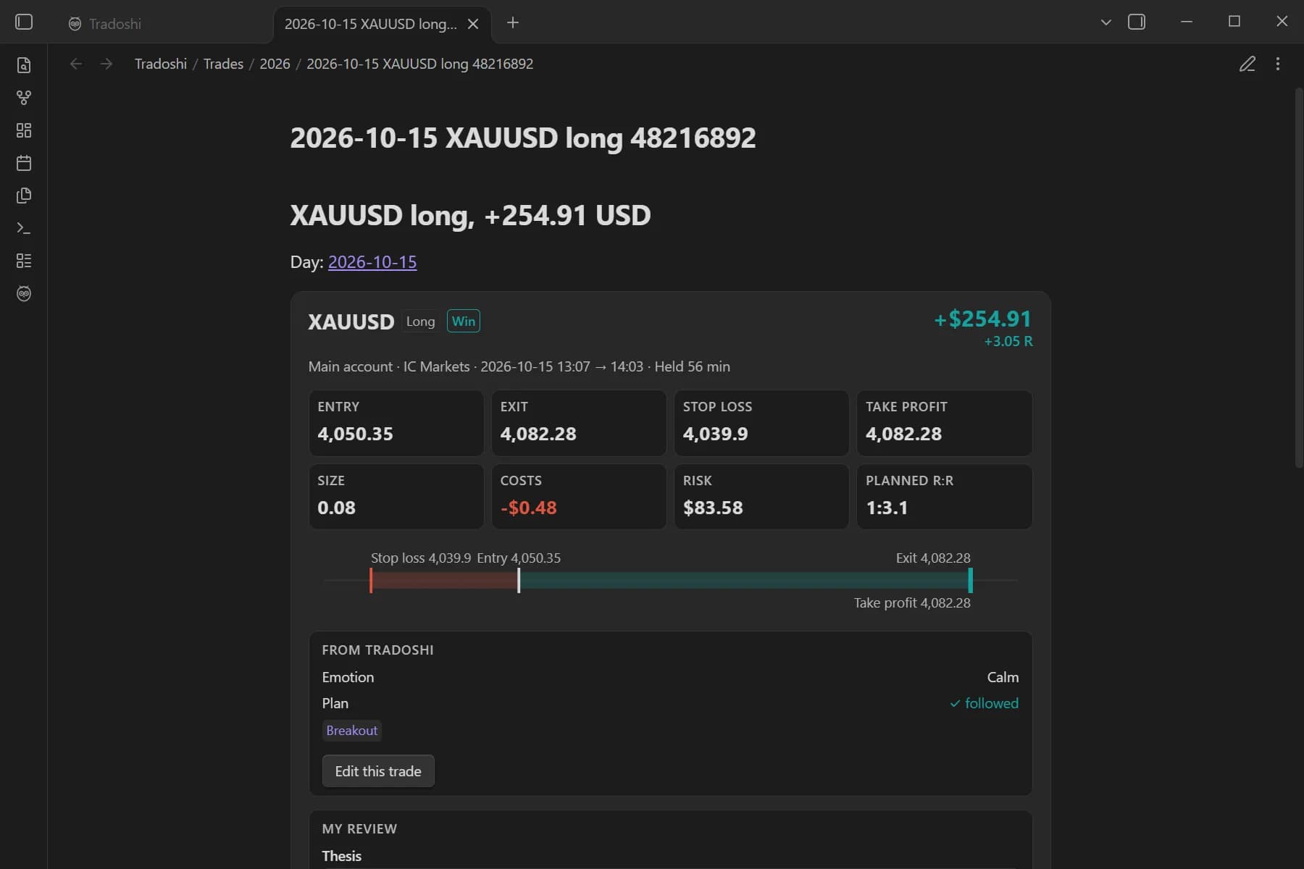Viewport: 1304px width, 869px height.
Task: Open the canvas grid icon in sidebar
Action: pos(24,130)
